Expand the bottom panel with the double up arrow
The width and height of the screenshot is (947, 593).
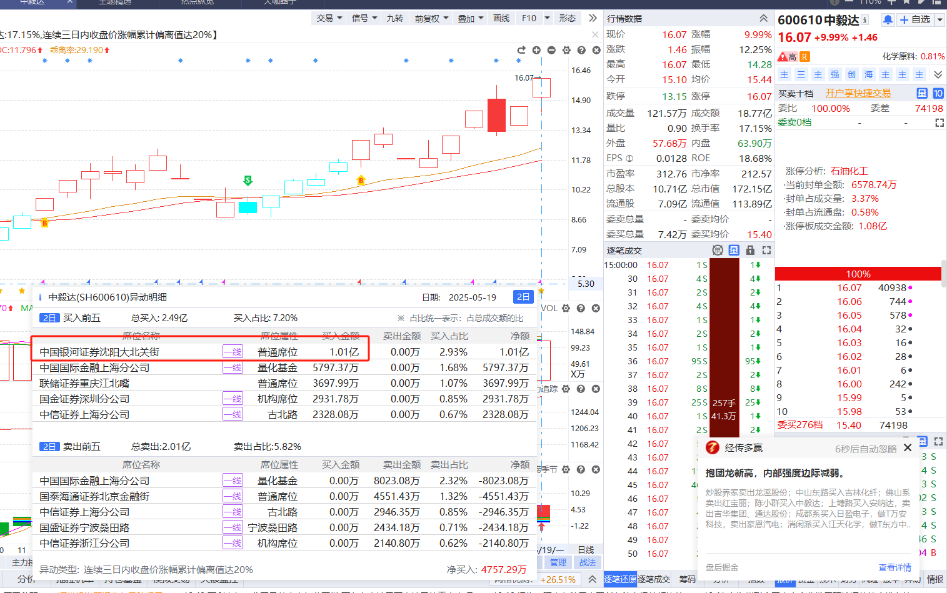(x=592, y=579)
